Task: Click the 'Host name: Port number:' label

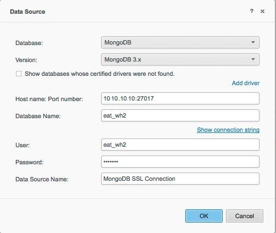Action: (49, 99)
